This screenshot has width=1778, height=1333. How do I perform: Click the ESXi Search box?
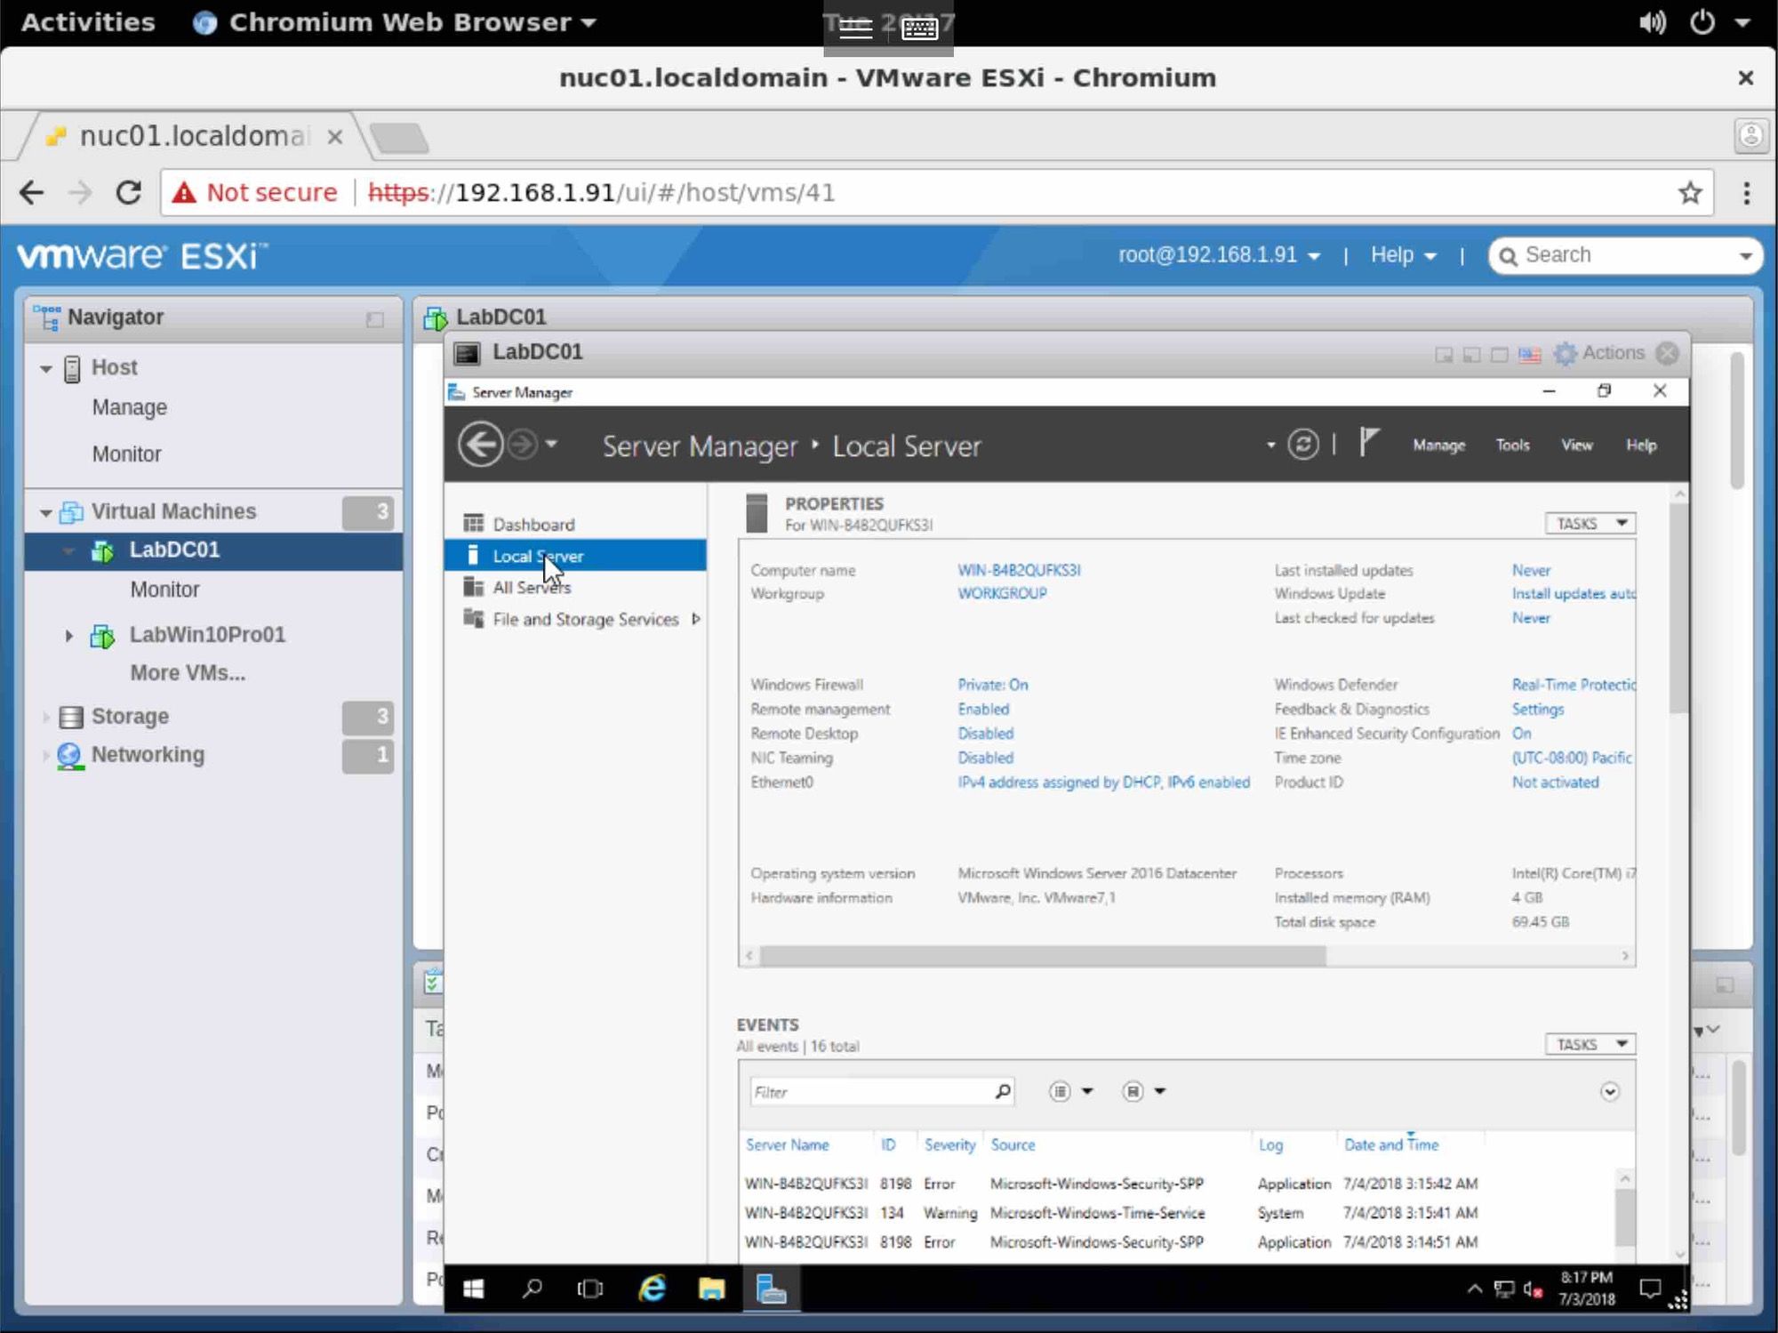click(x=1625, y=255)
